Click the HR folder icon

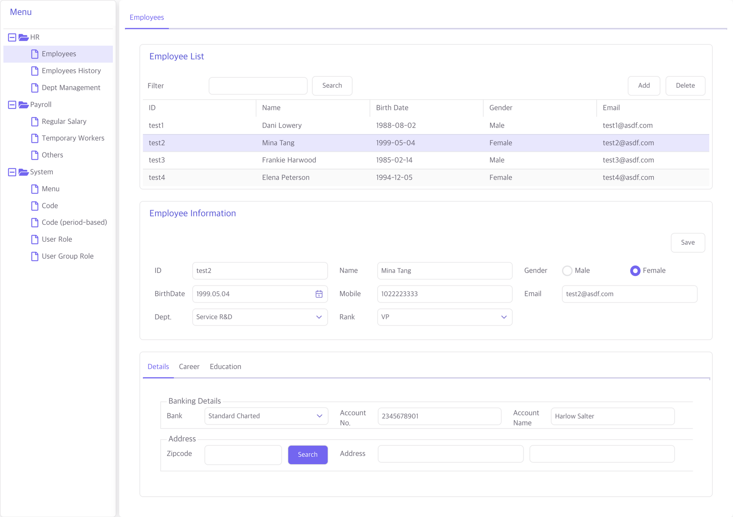click(x=23, y=37)
